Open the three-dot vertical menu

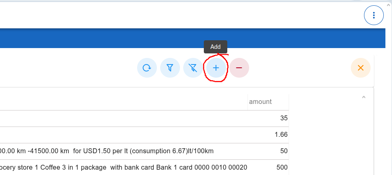point(373,16)
